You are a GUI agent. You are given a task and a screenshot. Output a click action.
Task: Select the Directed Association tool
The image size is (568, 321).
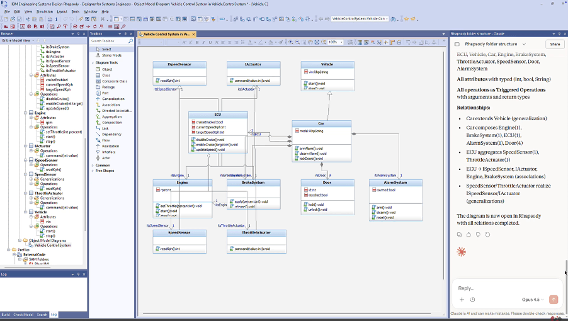[116, 111]
